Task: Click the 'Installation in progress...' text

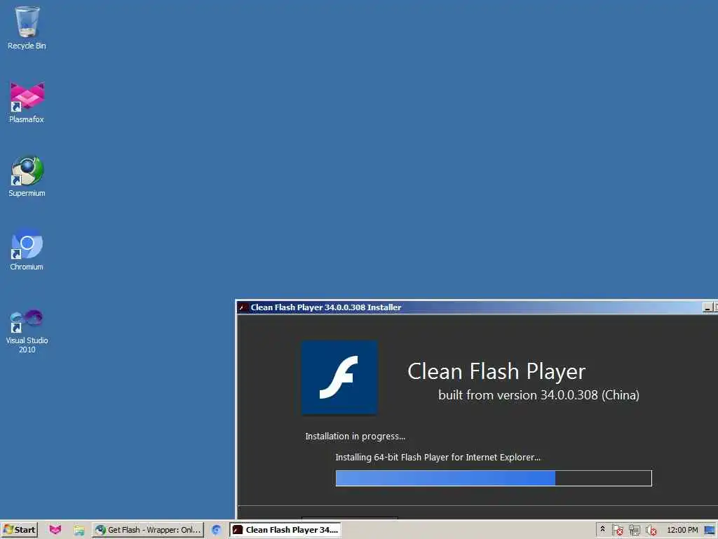Action: pyautogui.click(x=355, y=437)
